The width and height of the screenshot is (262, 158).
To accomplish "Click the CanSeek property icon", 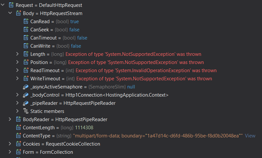I will [26, 29].
